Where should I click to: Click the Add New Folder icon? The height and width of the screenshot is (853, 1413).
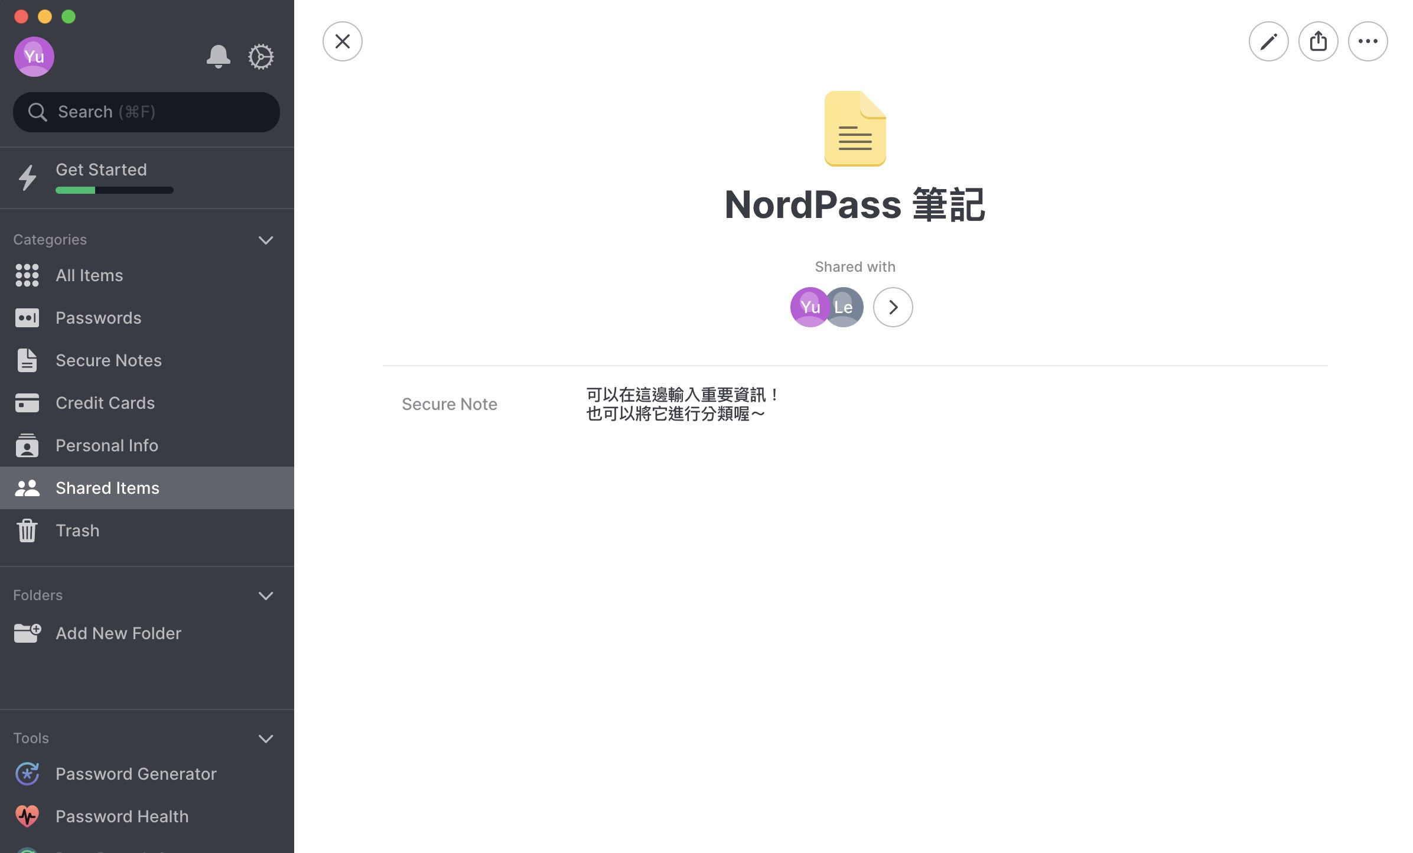(27, 633)
